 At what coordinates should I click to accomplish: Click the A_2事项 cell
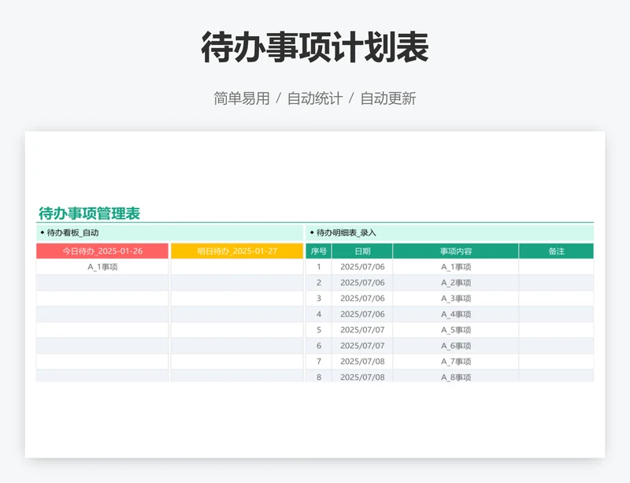click(x=456, y=283)
